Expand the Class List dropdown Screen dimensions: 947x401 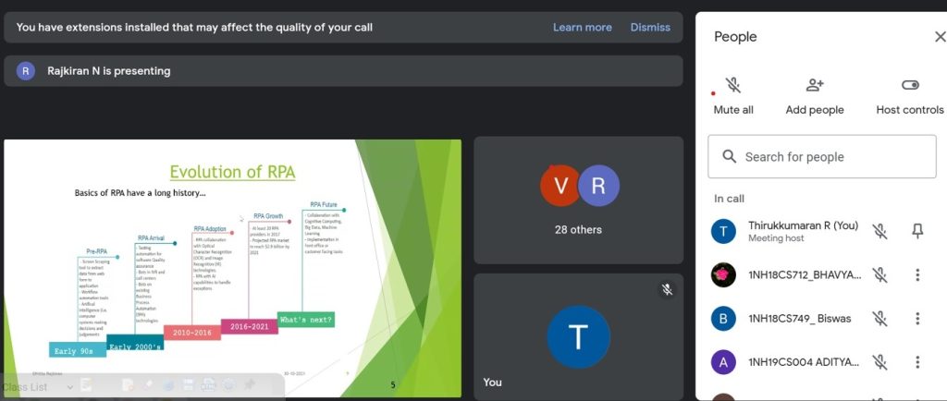point(69,387)
